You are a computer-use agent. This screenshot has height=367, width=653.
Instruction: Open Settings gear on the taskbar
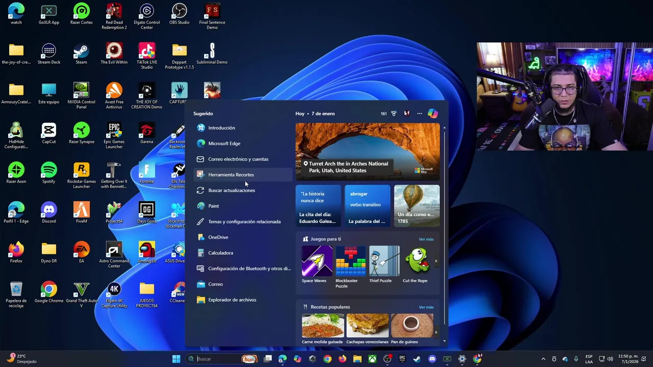pos(462,359)
